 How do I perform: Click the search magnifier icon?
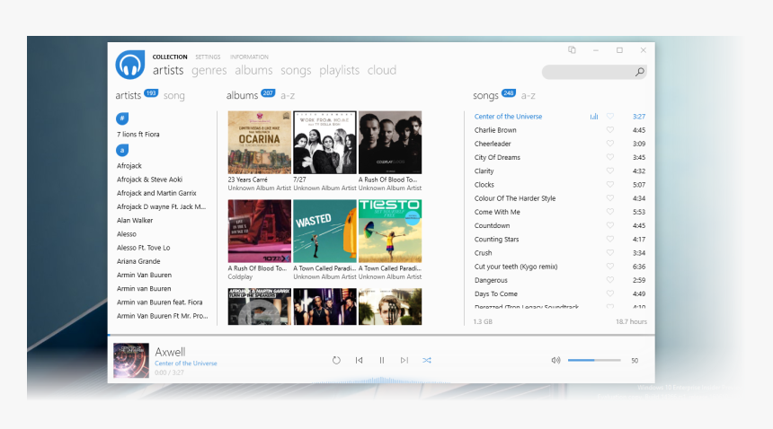639,72
